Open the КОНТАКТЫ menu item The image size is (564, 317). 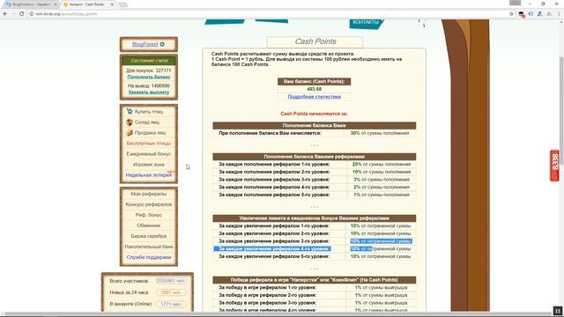coord(366,22)
